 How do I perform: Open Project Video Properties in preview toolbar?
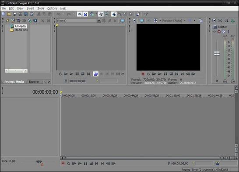134,21
